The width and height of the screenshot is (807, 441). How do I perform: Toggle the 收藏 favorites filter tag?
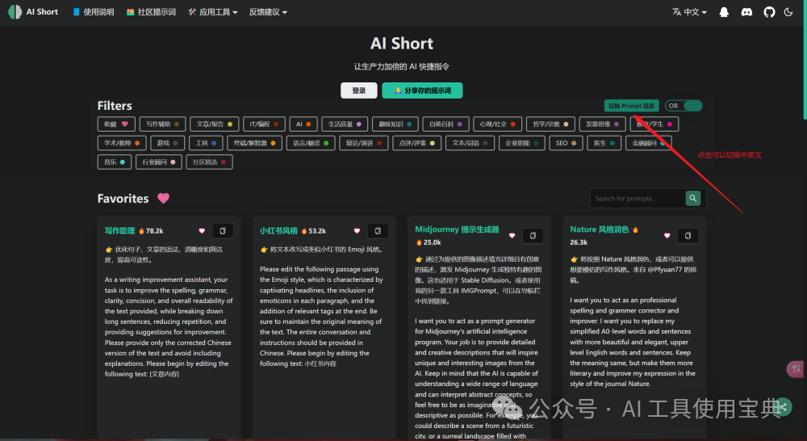116,124
